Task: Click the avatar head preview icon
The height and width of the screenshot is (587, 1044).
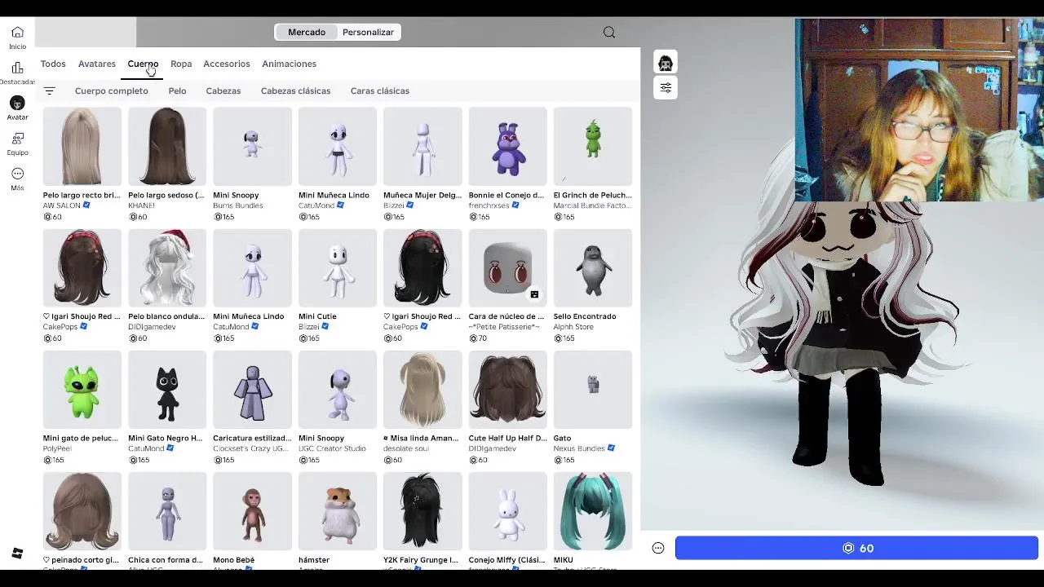Action: pos(666,63)
